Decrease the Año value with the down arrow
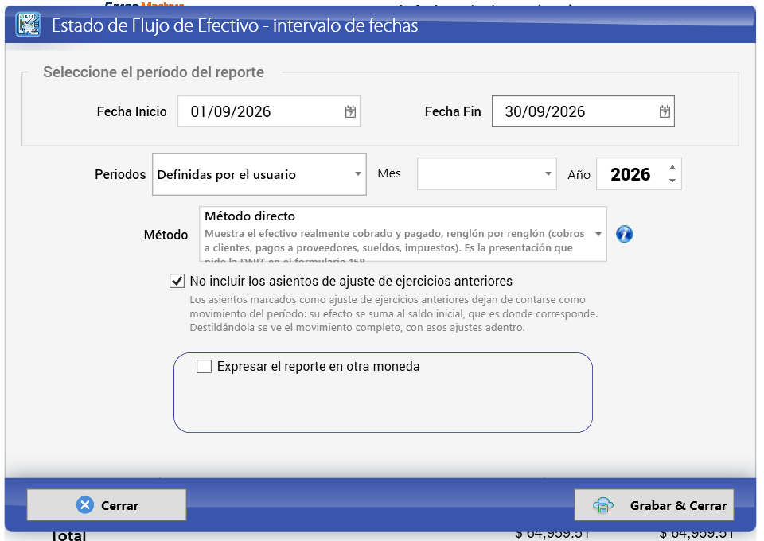Image resolution: width=764 pixels, height=541 pixels. click(672, 181)
